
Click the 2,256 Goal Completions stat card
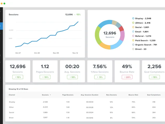(154, 71)
